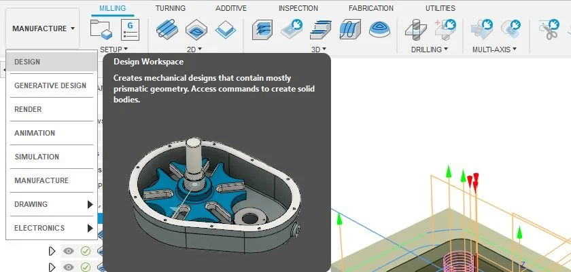Choose the Face milling tool icon

pyautogui.click(x=226, y=29)
